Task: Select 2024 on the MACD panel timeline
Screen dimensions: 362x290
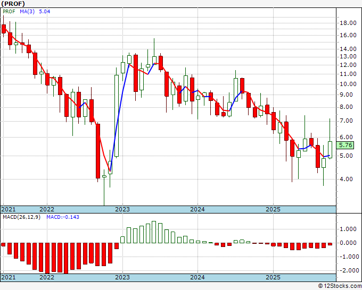Action: [198, 277]
